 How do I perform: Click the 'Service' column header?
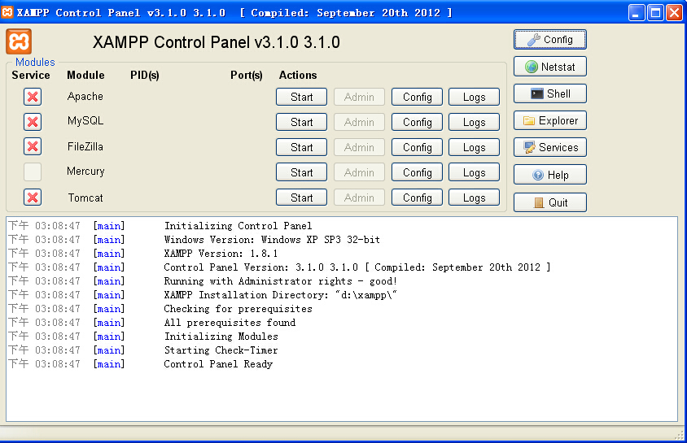click(31, 76)
